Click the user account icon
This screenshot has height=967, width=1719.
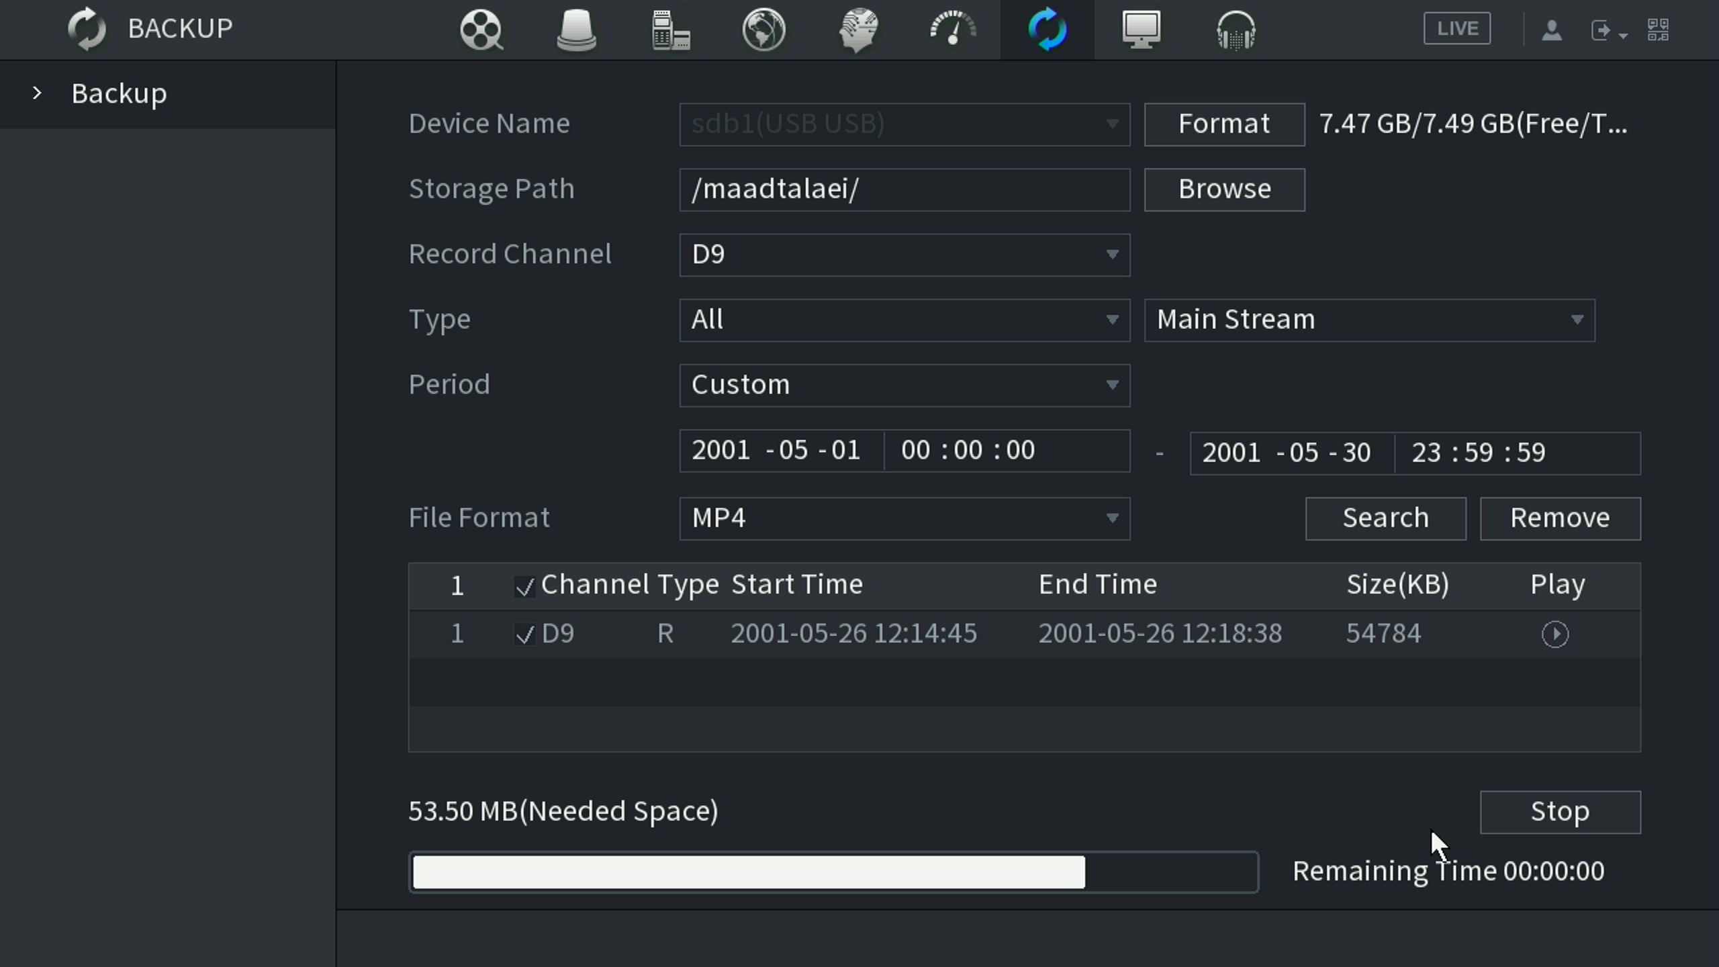(1551, 30)
